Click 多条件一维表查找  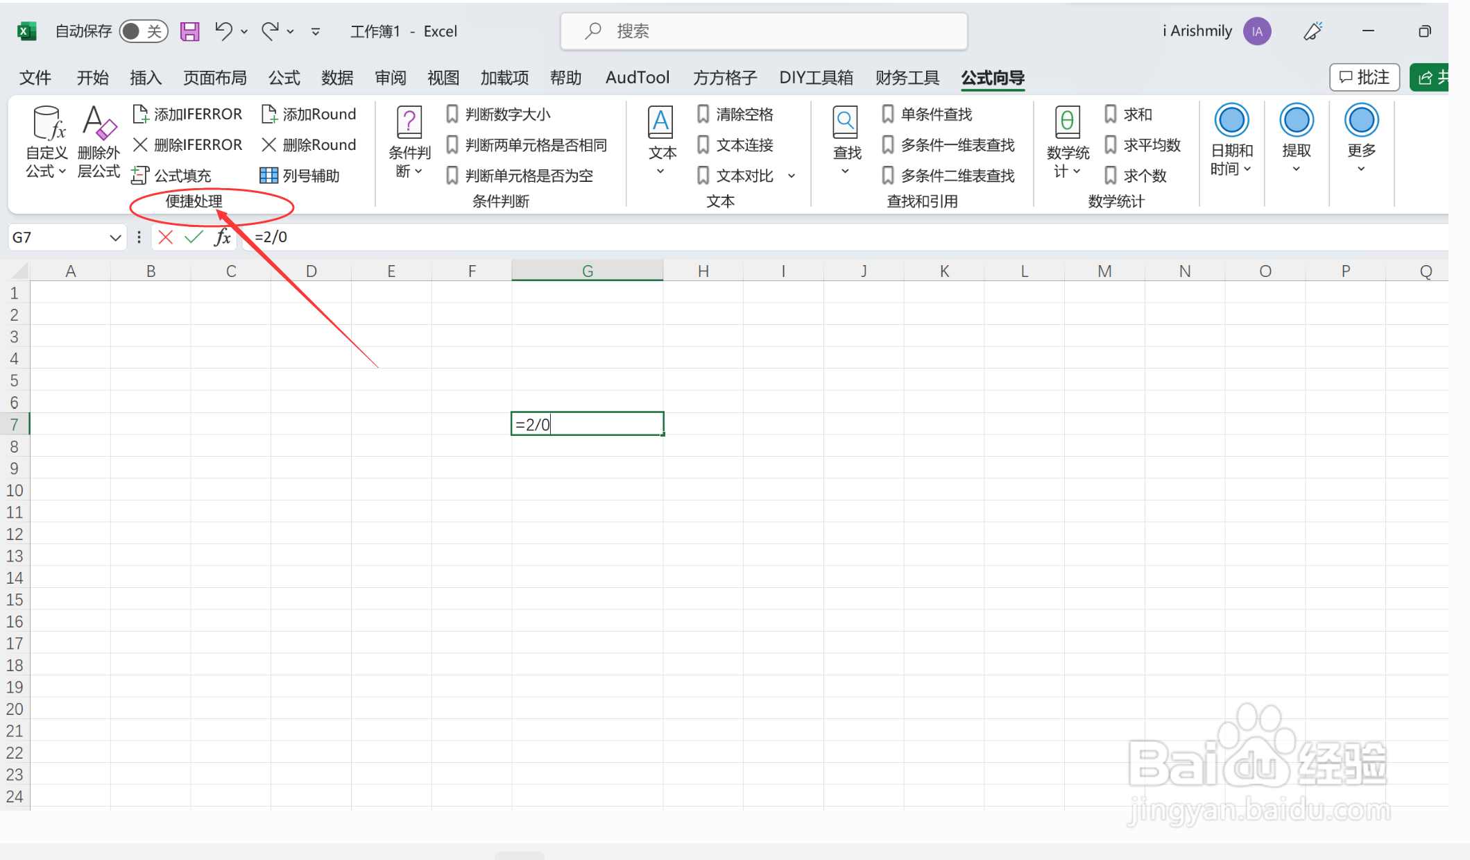tap(948, 144)
